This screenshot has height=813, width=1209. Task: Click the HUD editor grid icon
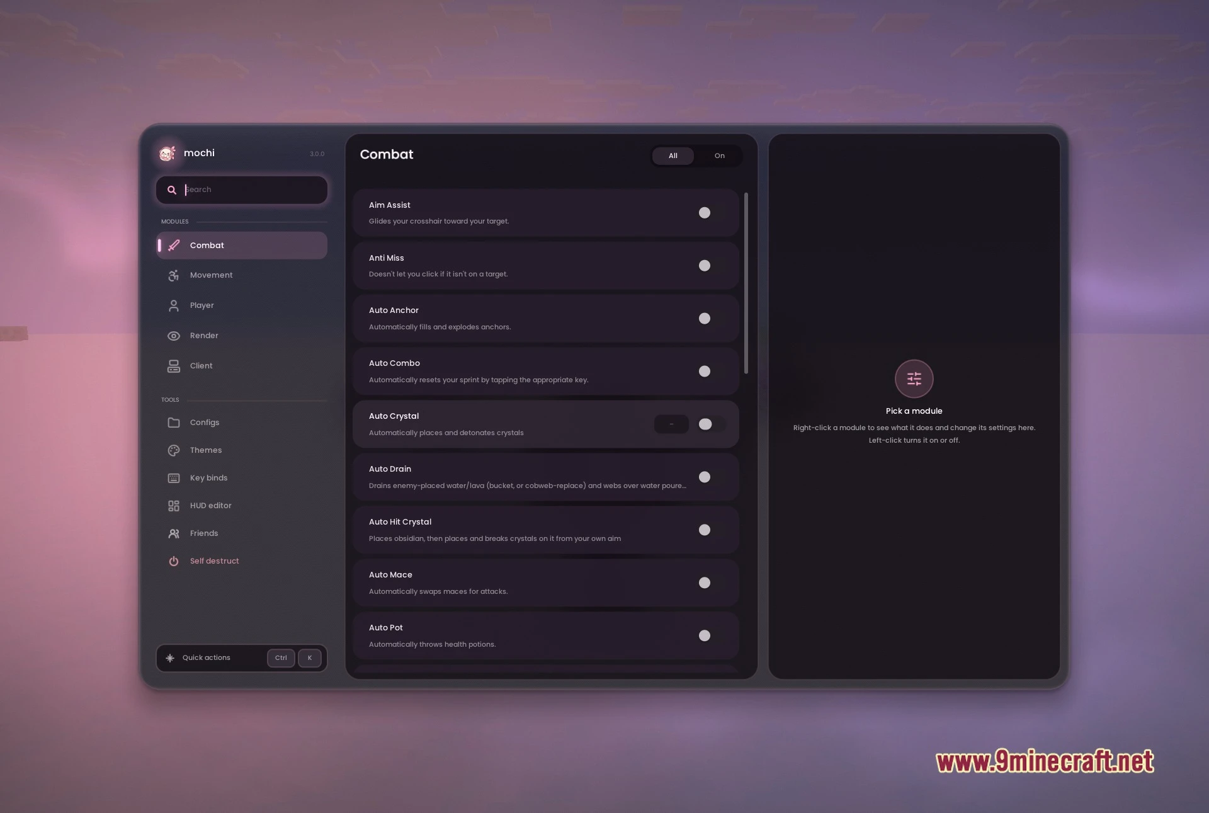(174, 506)
